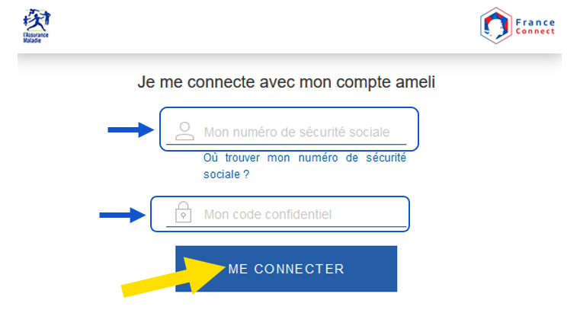The image size is (580, 313).
Task: Click the blue arrow pointing at social security field
Action: pyautogui.click(x=130, y=129)
